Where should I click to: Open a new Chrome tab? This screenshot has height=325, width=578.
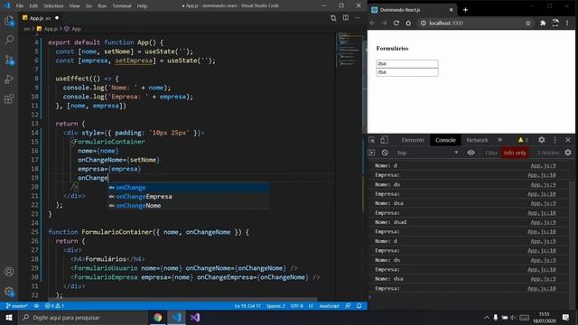[x=465, y=10]
